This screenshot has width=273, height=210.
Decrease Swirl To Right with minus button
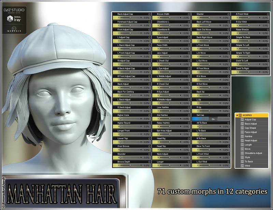tap(238, 72)
